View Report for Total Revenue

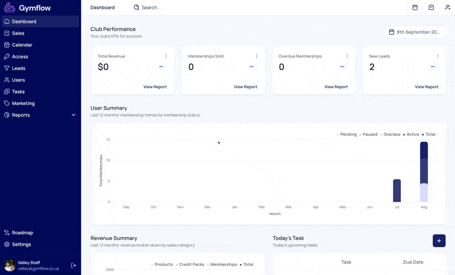coord(155,87)
